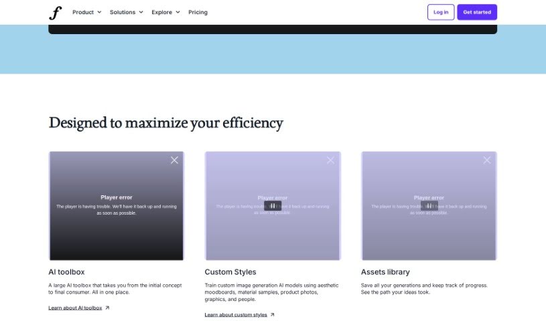Click the arrow icon beside custom styles link
Image resolution: width=546 pixels, height=321 pixels.
(272, 314)
